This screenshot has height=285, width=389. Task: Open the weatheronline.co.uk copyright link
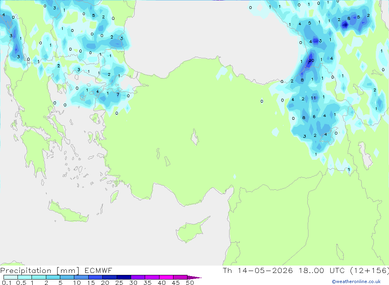[356, 282]
